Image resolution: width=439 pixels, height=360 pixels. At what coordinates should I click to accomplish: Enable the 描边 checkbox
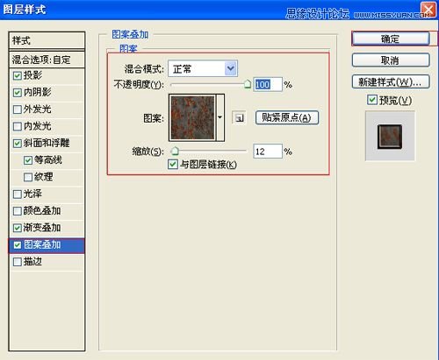click(18, 262)
